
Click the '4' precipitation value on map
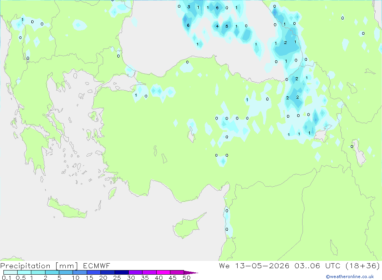(x=217, y=26)
